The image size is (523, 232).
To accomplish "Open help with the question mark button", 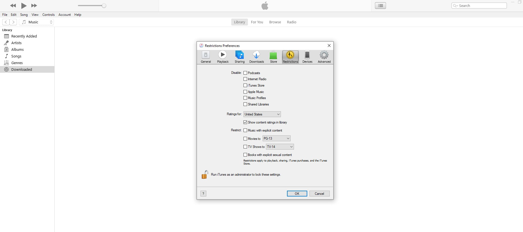I will click(x=203, y=194).
